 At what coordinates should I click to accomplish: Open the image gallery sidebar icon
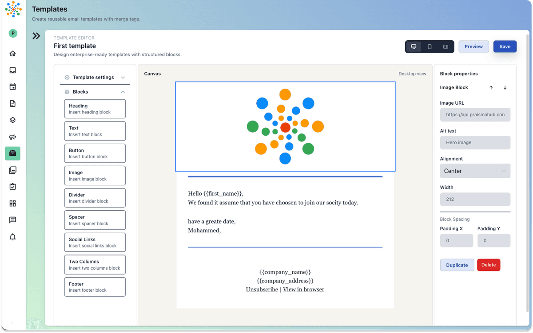12,170
